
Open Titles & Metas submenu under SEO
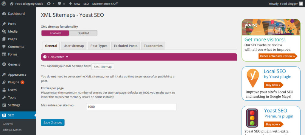click(12, 130)
